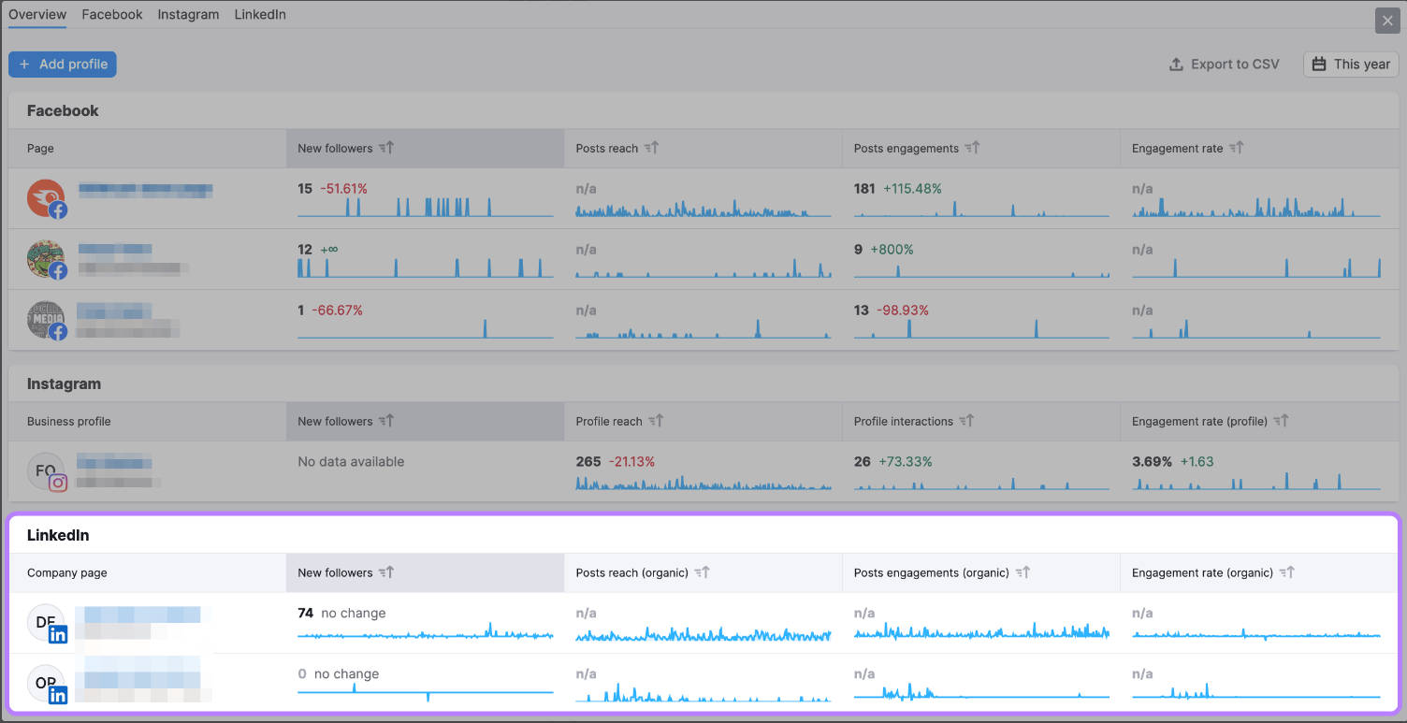Viewport: 1407px width, 723px height.
Task: Click the calendar icon in the This year button
Action: pyautogui.click(x=1320, y=64)
